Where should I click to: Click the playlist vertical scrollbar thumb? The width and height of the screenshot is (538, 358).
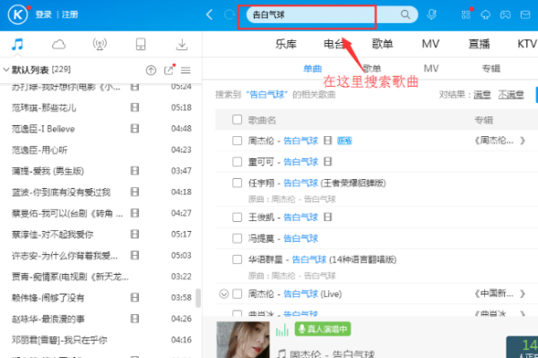pos(198,298)
